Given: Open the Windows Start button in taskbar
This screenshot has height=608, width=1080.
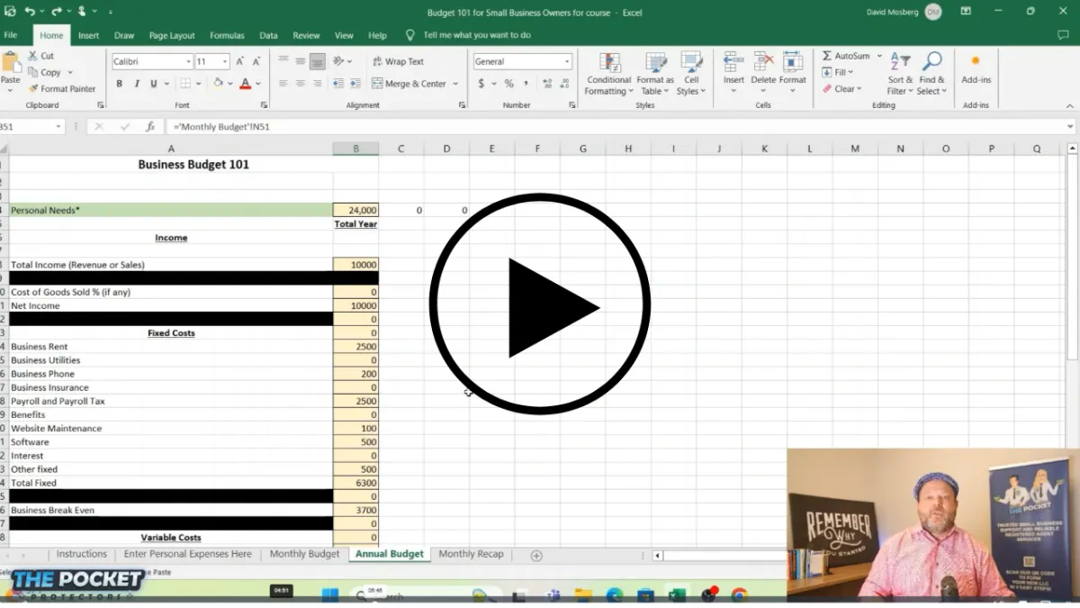Looking at the screenshot, I should 329,594.
